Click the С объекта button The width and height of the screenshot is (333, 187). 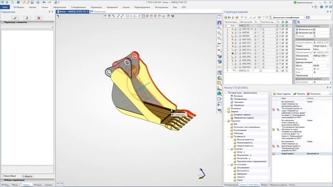(28, 176)
